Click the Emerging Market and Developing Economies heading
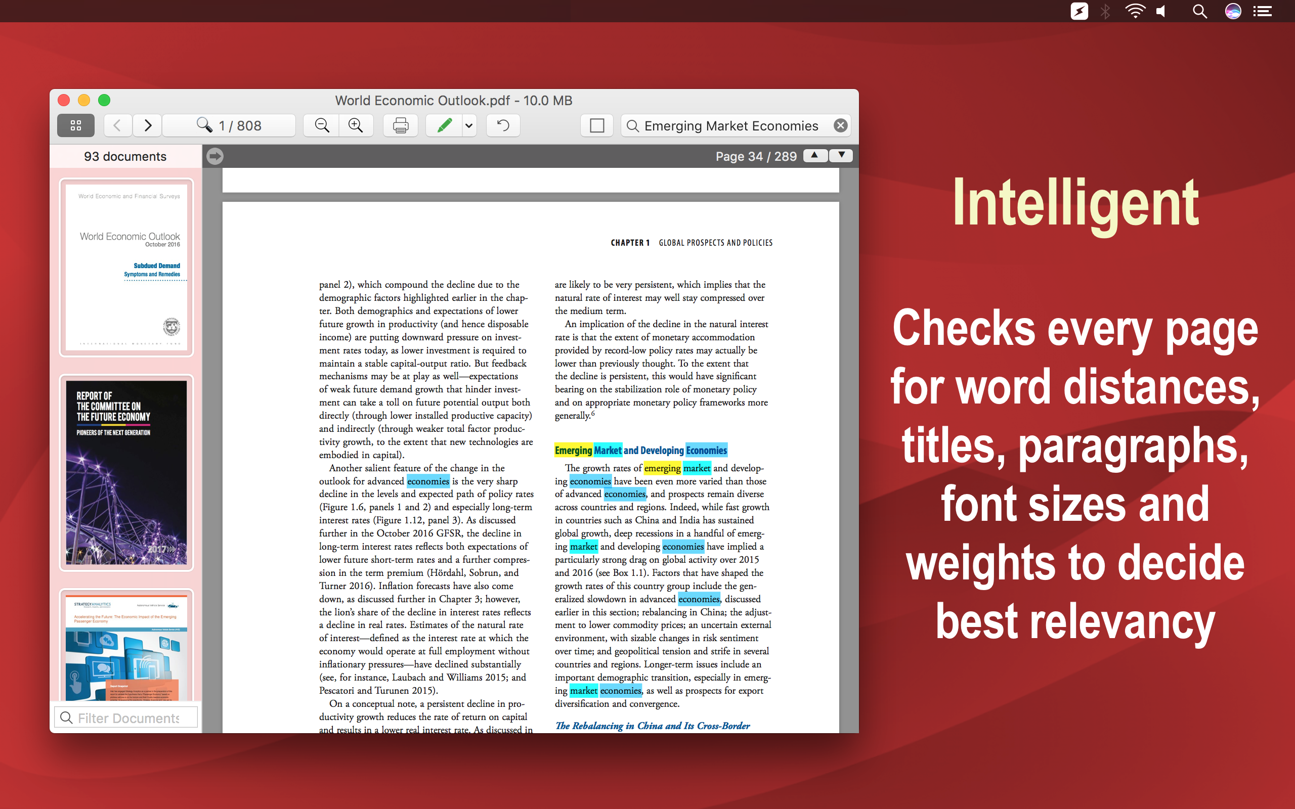This screenshot has width=1295, height=809. pyautogui.click(x=640, y=450)
